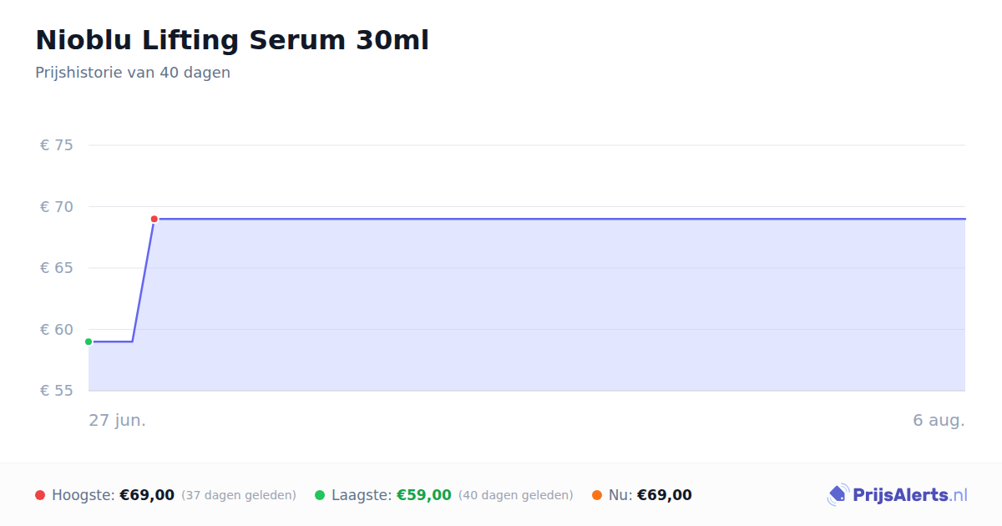The height and width of the screenshot is (526, 1002).
Task: Click the 37 dagen geleden note
Action: point(239,495)
